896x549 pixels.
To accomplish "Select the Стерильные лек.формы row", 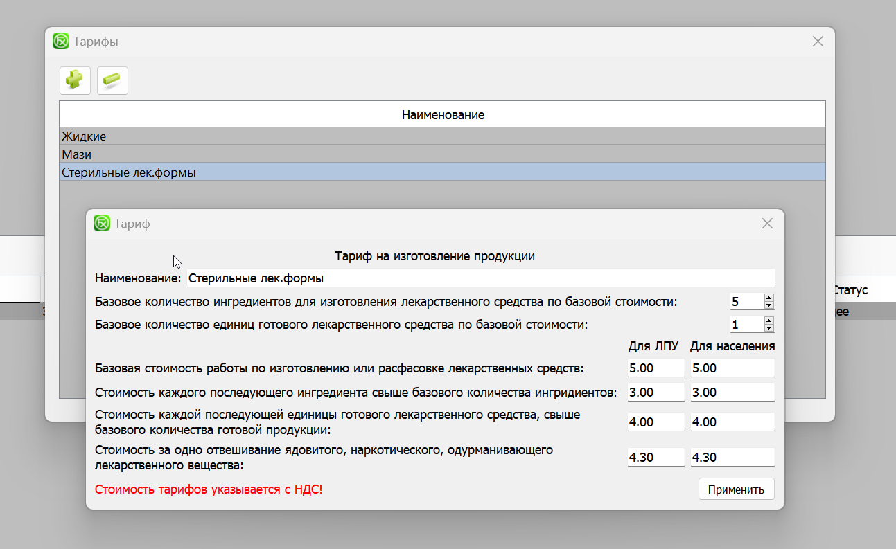I will (x=442, y=172).
